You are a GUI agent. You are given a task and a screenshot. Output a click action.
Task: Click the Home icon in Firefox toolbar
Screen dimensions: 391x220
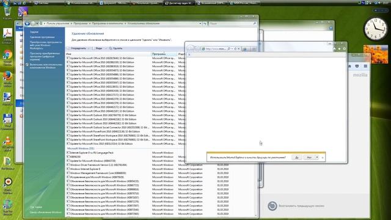(349, 66)
